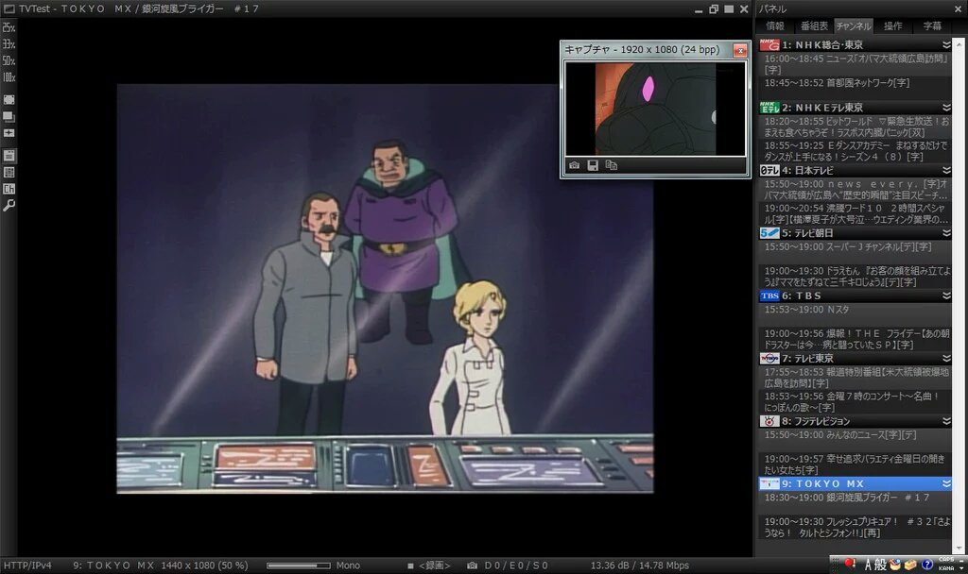Set video zoom to 100%

(x=9, y=77)
